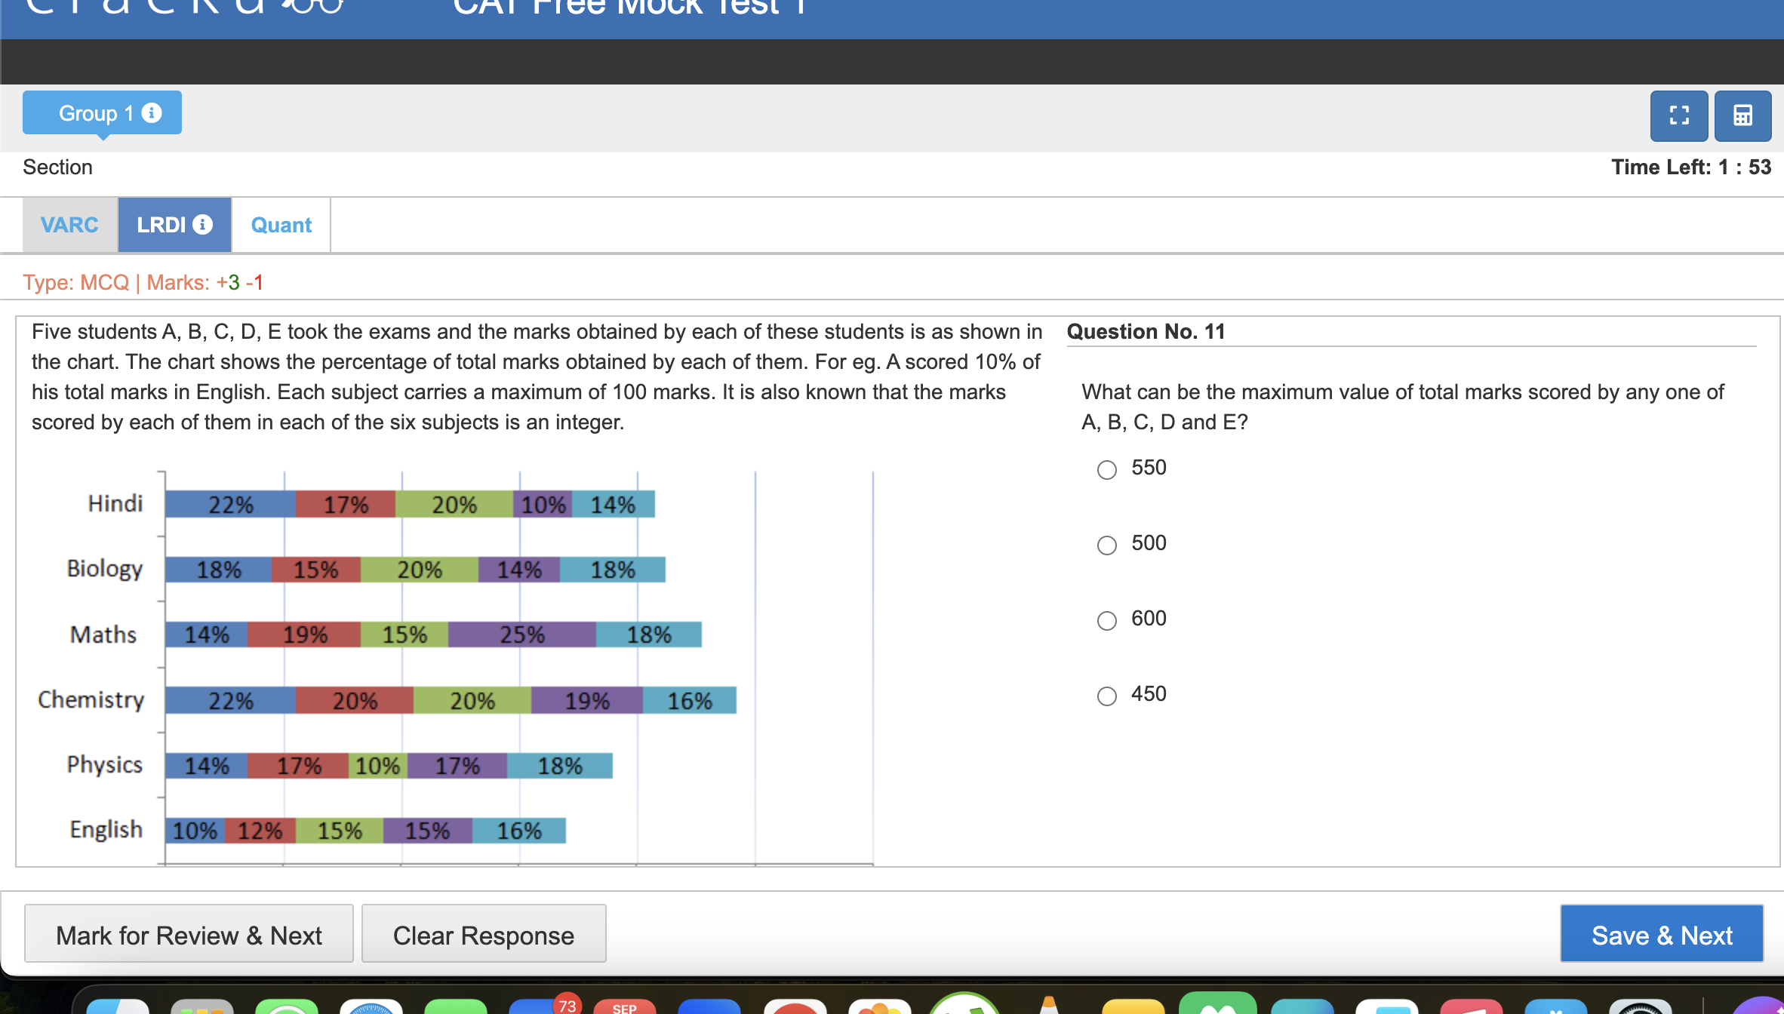Viewport: 1784px width, 1014px height.
Task: Click the Time Left timer text
Action: (1690, 167)
